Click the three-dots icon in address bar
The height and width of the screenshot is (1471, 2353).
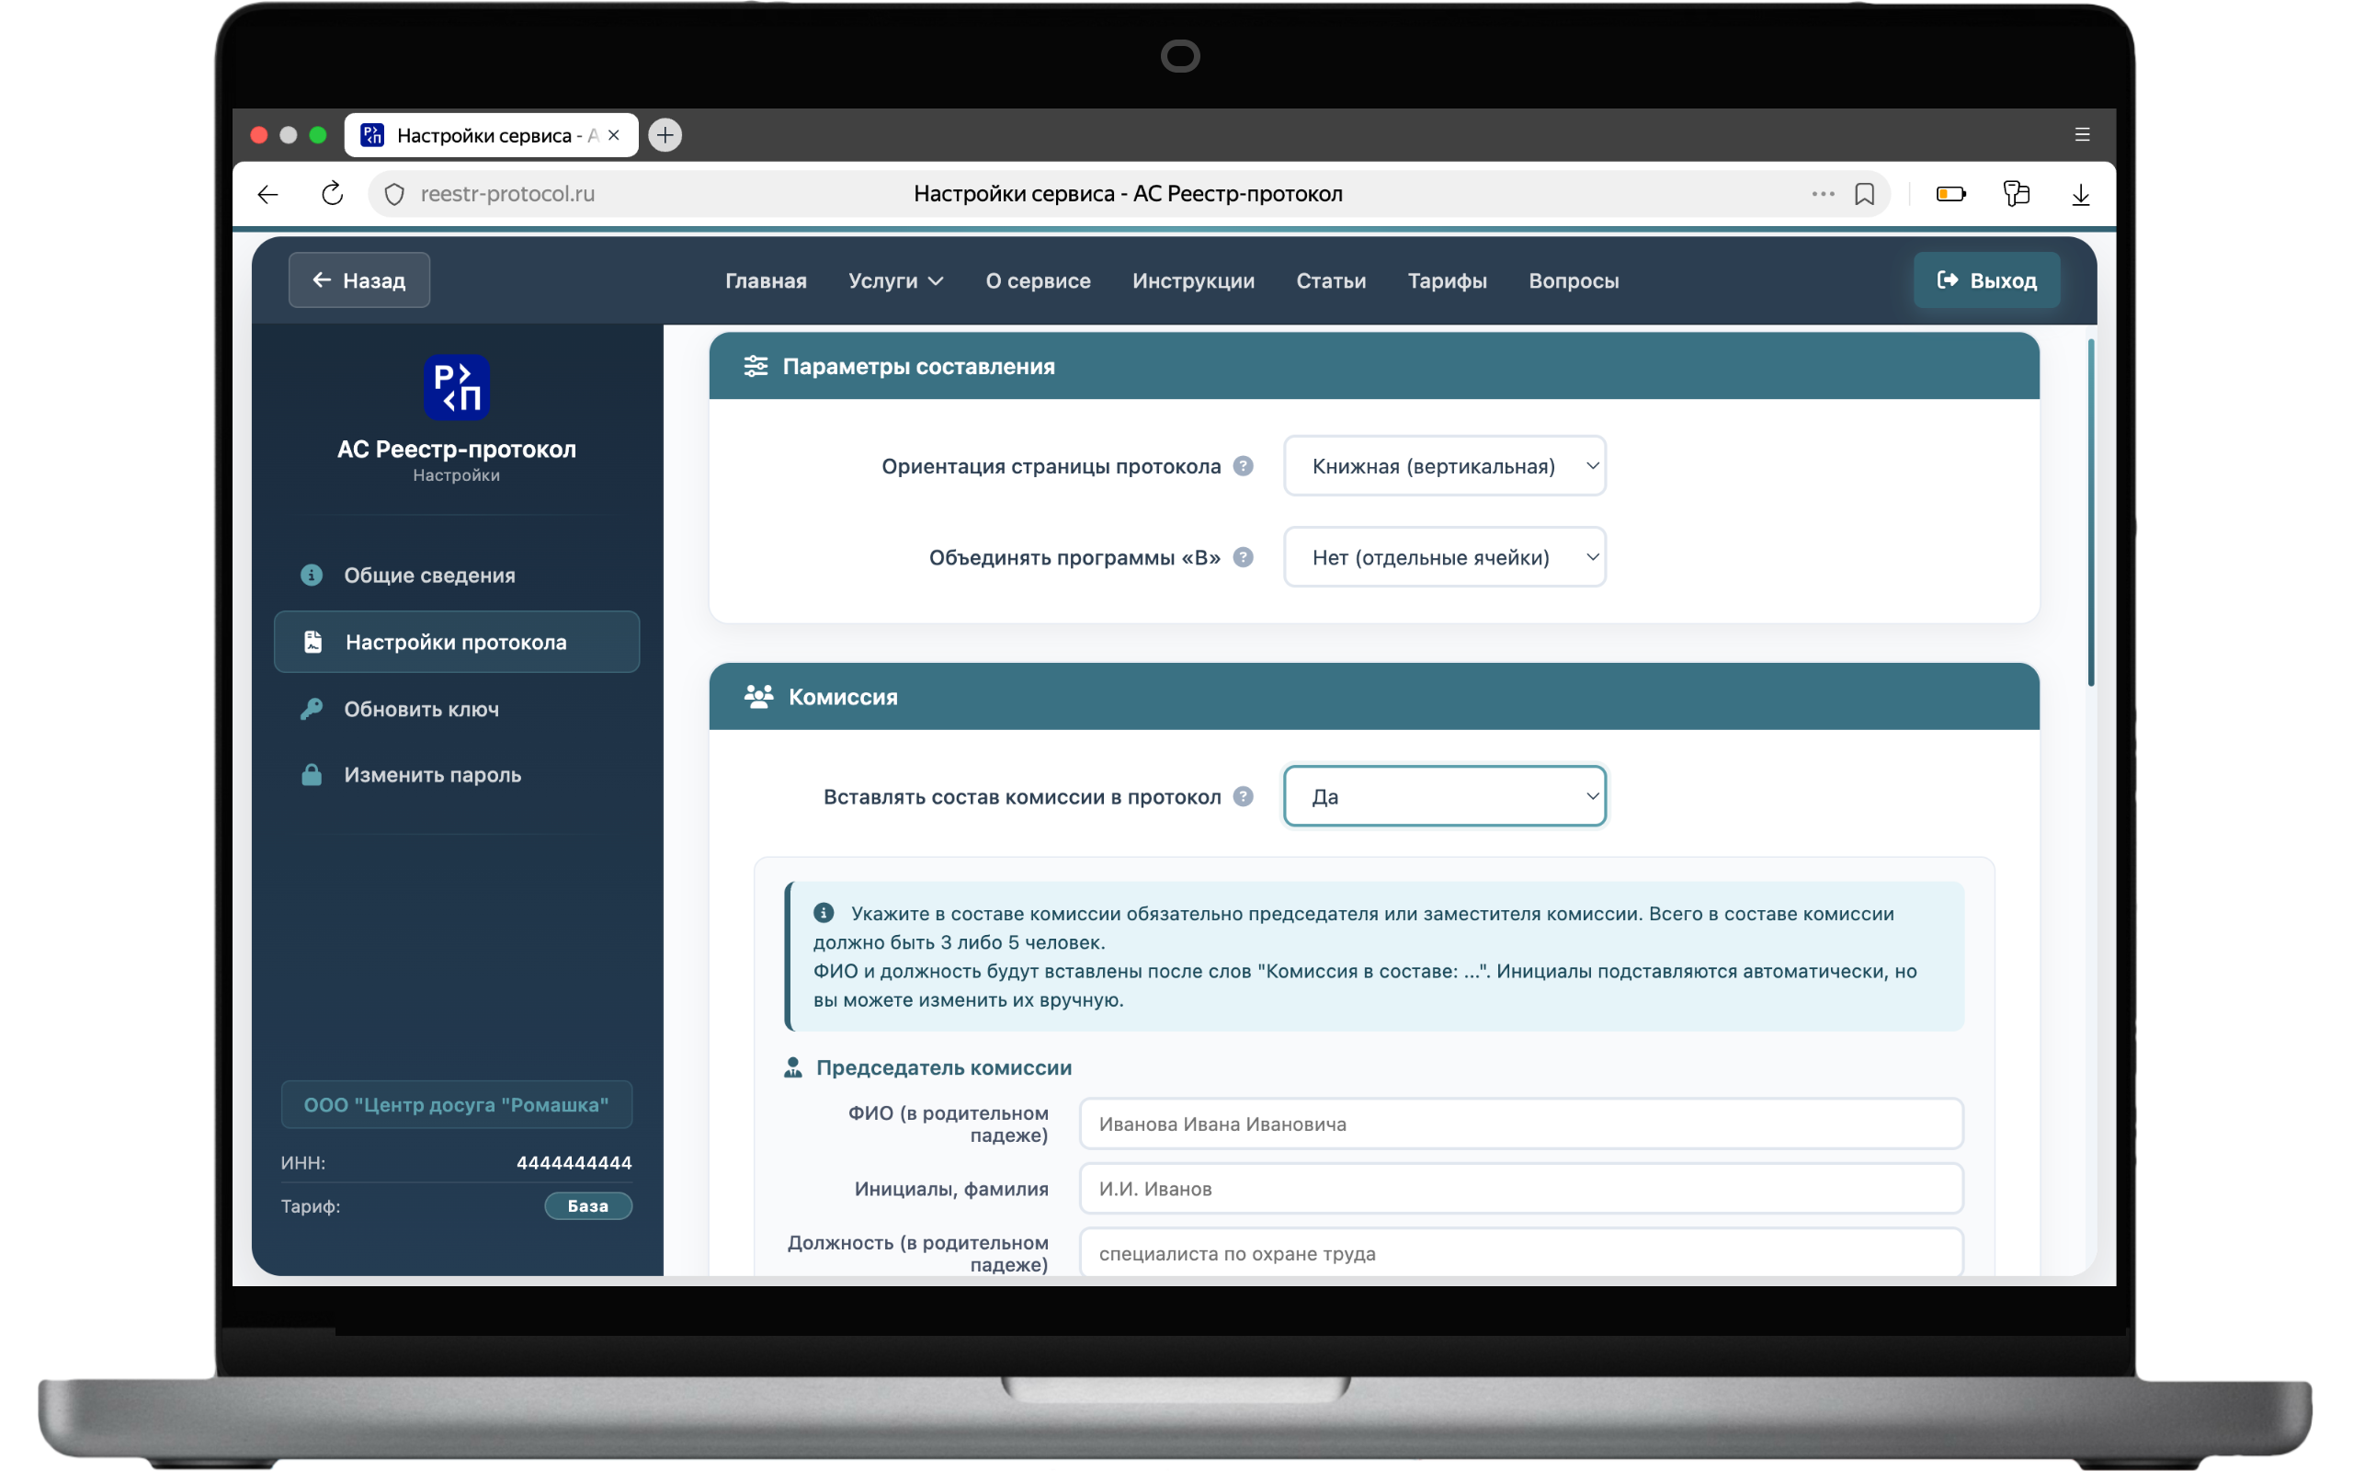[1823, 194]
